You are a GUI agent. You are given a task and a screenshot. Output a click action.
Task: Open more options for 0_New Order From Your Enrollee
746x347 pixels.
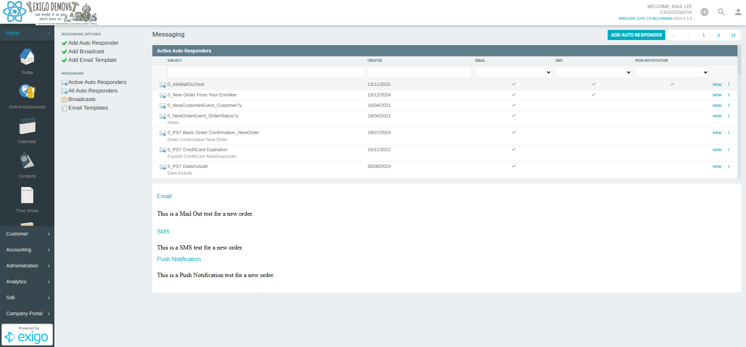pos(729,95)
